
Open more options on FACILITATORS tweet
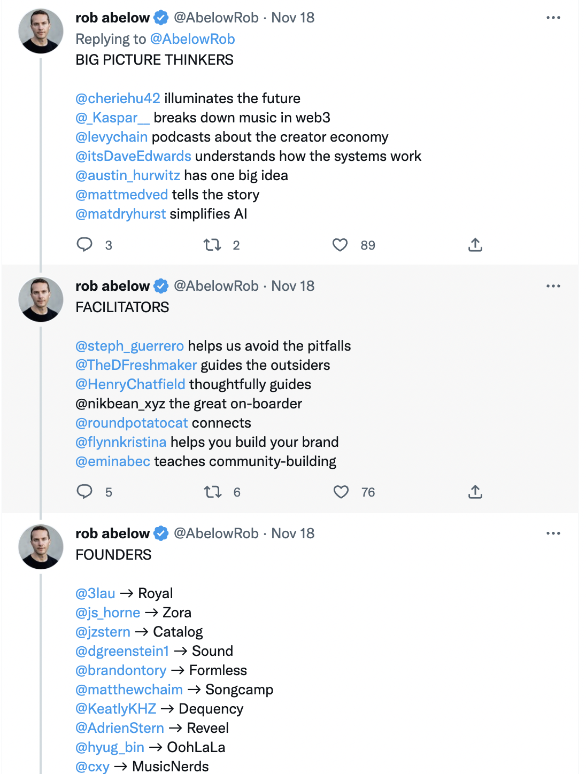tap(553, 286)
